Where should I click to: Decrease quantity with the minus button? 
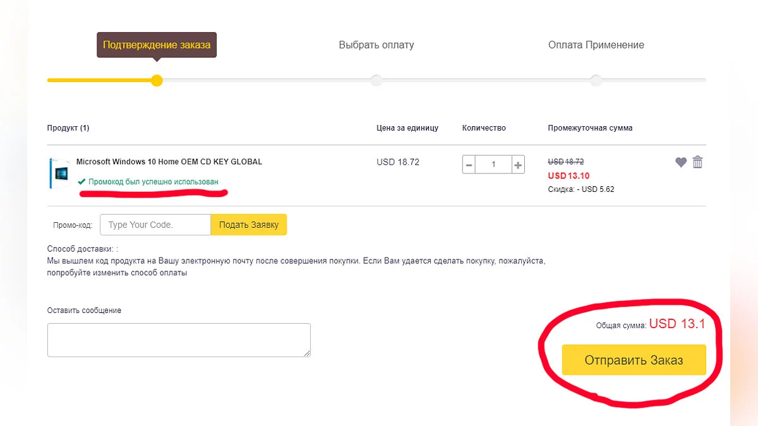469,165
